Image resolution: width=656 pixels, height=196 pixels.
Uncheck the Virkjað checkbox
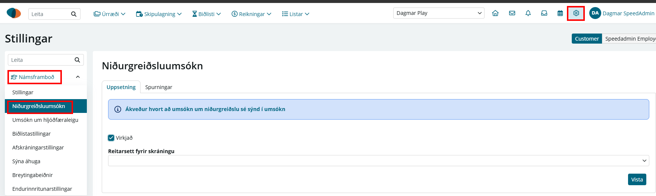(x=111, y=138)
